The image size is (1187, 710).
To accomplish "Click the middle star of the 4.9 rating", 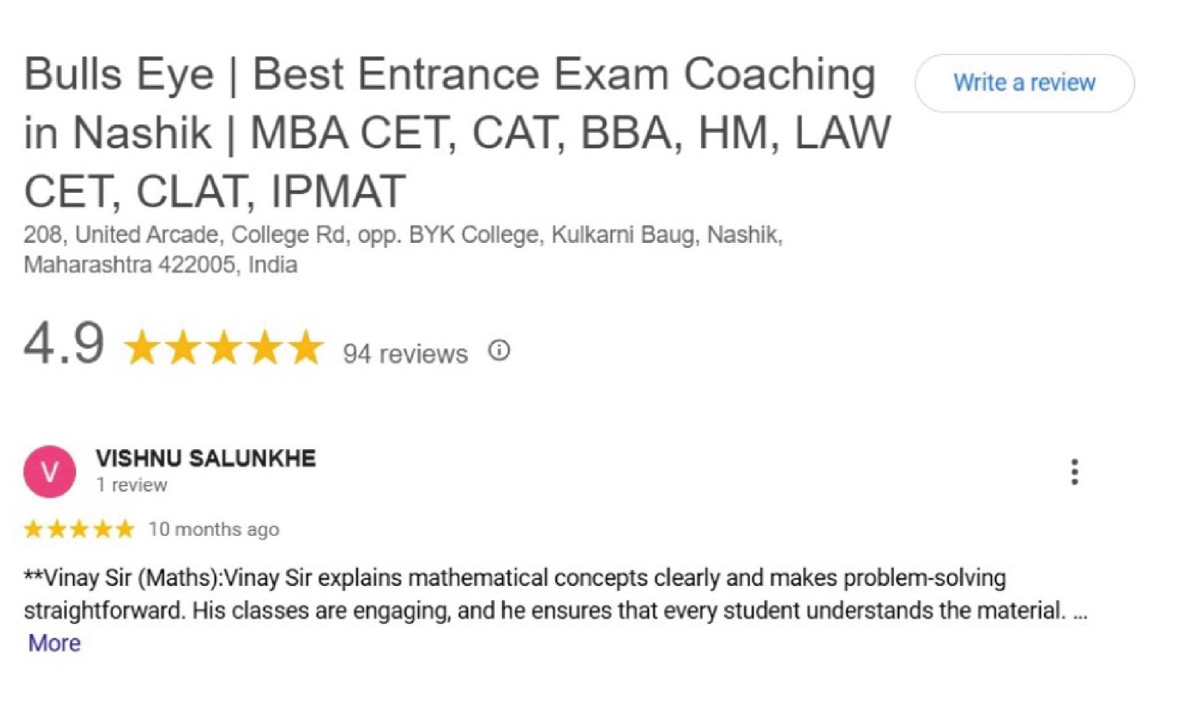I will point(224,347).
